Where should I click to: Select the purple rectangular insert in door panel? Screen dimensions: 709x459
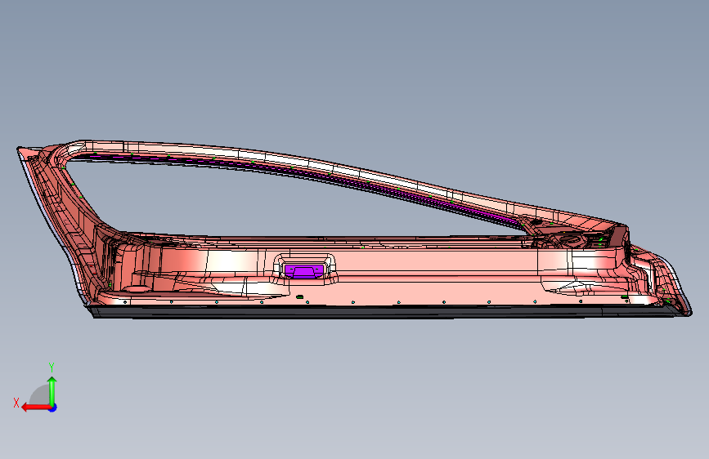(x=304, y=271)
